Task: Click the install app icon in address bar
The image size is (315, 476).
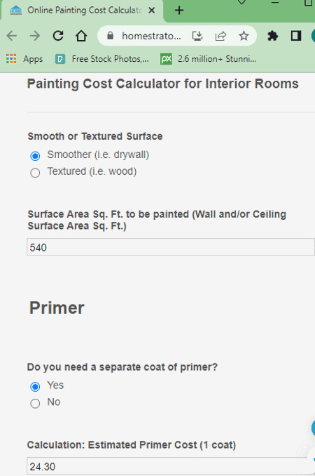Action: tap(197, 36)
